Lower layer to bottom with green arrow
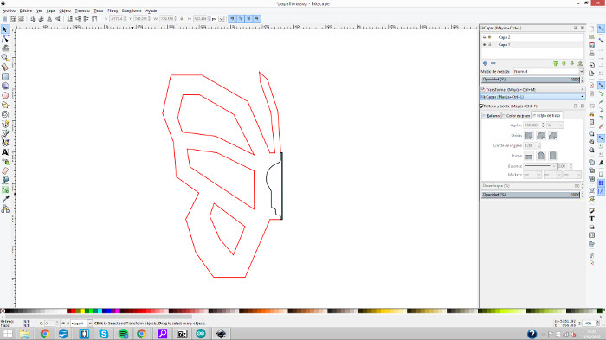This screenshot has width=606, height=340. click(580, 63)
